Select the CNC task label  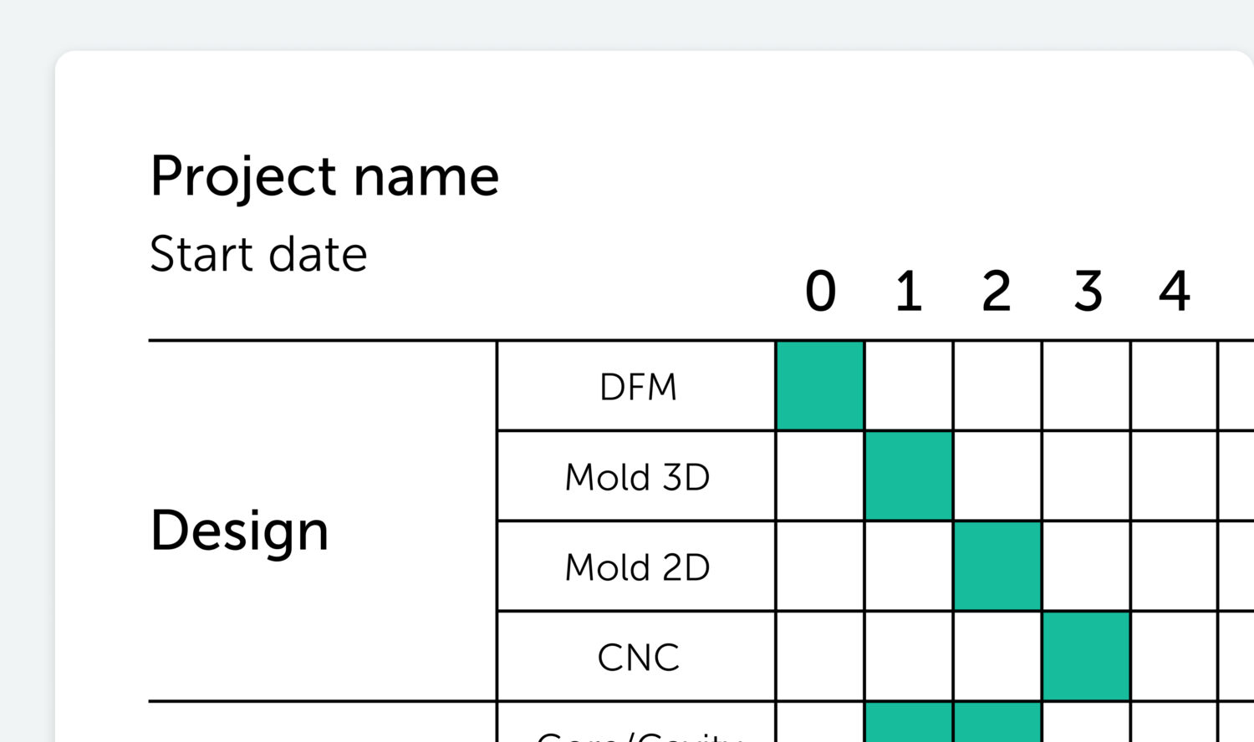point(638,658)
